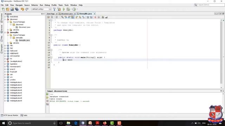
Task: Run the project with the green play icon
Action: (64, 9)
